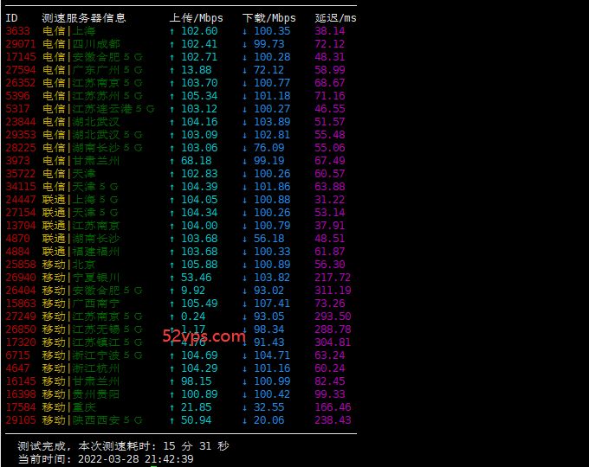This screenshot has width=589, height=467.
Task: Click upload value 68.18
Action: click(196, 161)
